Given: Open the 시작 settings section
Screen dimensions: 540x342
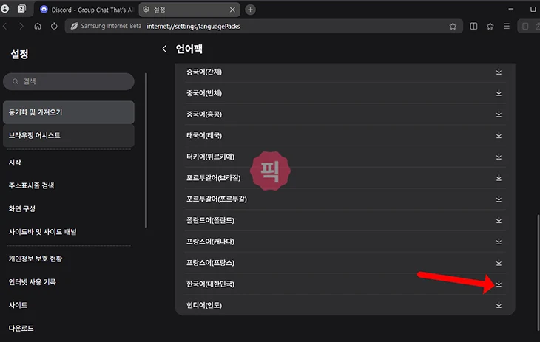Looking at the screenshot, I should coord(69,163).
